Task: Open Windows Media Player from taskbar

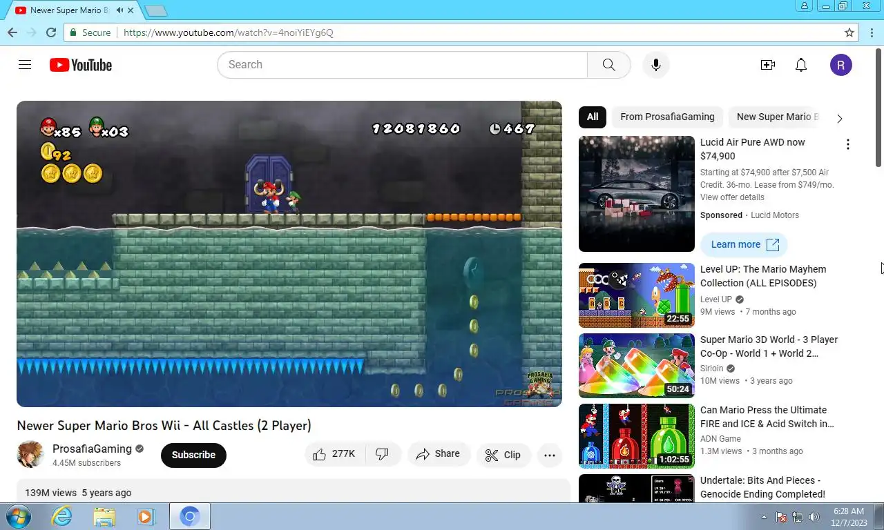Action: click(x=146, y=516)
